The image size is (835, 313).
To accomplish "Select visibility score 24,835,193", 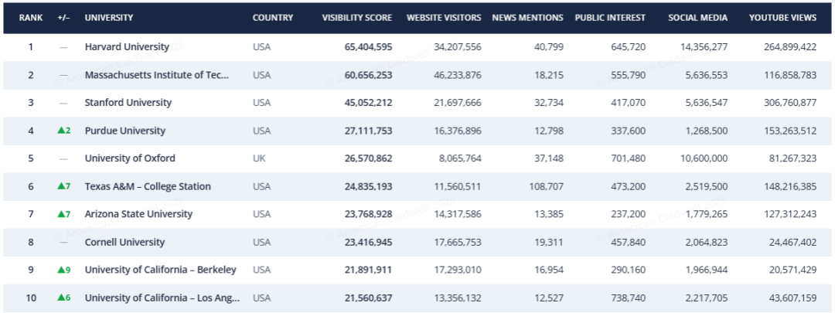I will point(368,186).
